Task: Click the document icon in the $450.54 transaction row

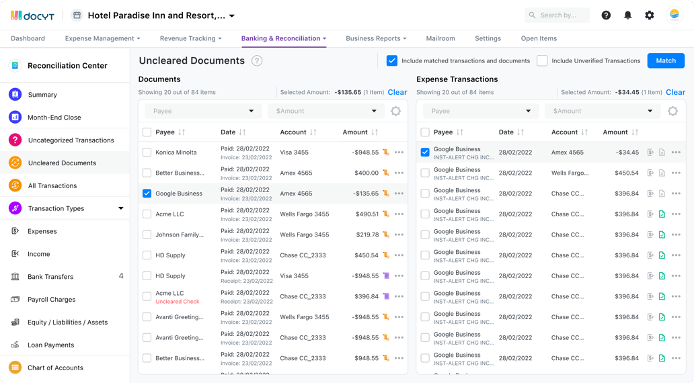Action: pos(662,173)
